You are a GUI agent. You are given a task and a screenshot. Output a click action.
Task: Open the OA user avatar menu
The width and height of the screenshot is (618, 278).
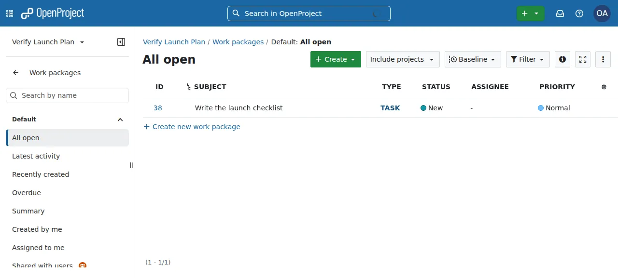(x=602, y=13)
